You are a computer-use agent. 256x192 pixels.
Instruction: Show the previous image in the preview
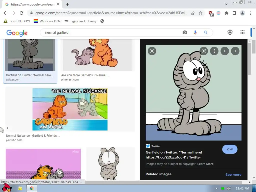pyautogui.click(x=225, y=51)
